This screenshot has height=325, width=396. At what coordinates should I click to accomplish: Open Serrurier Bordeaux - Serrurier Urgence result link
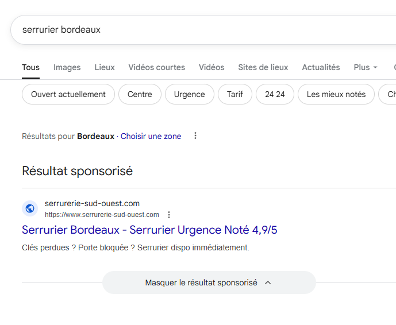(x=149, y=230)
